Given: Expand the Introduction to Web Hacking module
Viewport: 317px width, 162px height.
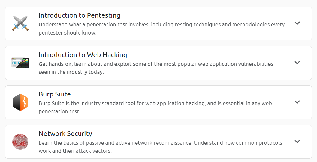Looking at the screenshot, I should [297, 63].
